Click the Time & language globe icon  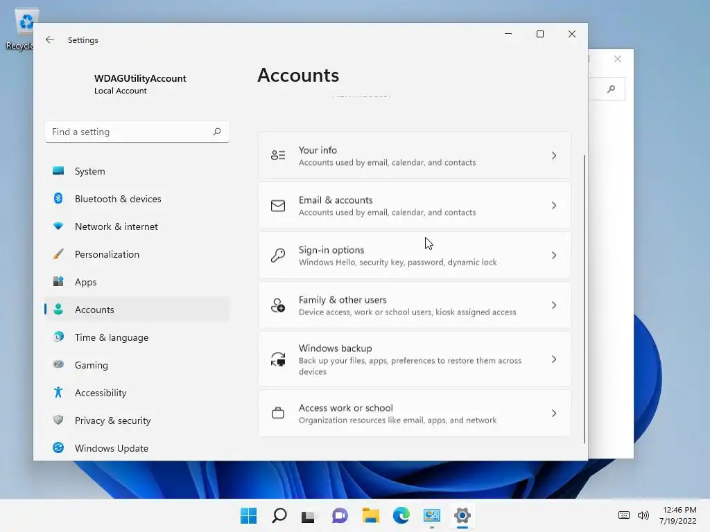tap(58, 337)
